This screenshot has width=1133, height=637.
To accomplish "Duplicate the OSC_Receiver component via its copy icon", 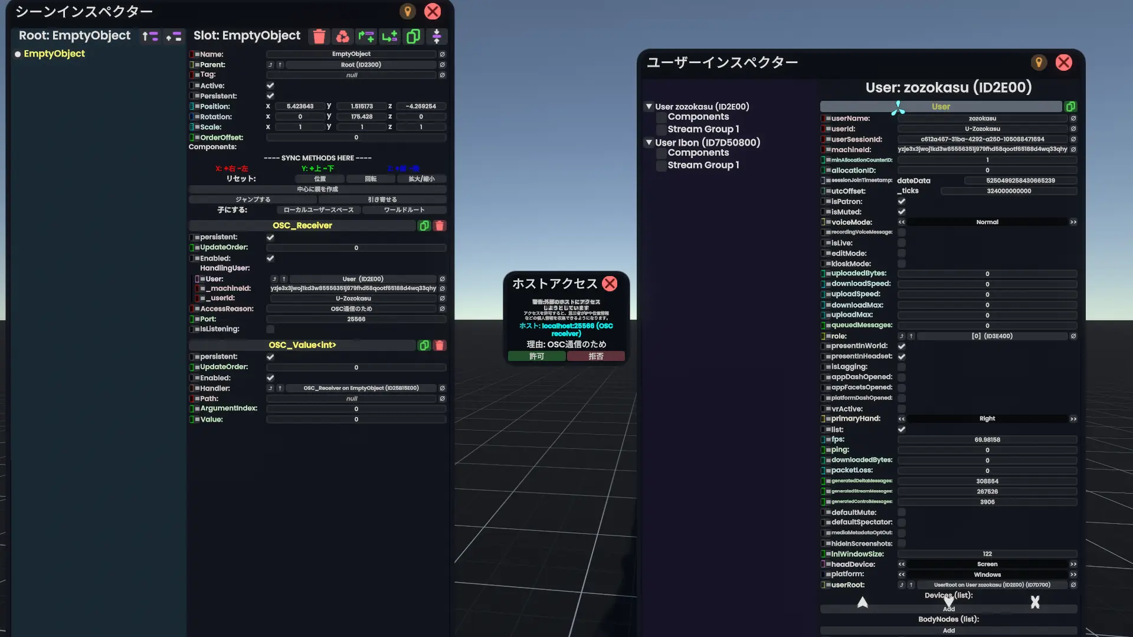I will point(424,226).
